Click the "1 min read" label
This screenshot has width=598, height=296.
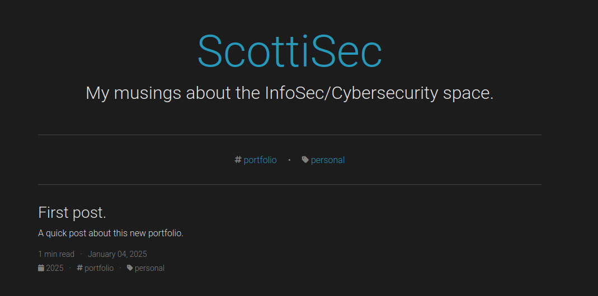pyautogui.click(x=56, y=254)
